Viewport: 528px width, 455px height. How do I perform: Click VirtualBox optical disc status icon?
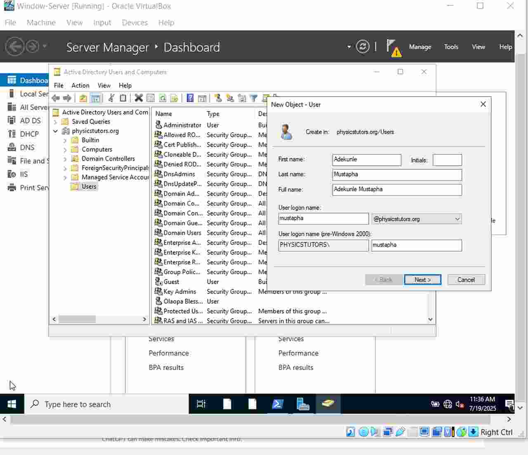coord(363,432)
